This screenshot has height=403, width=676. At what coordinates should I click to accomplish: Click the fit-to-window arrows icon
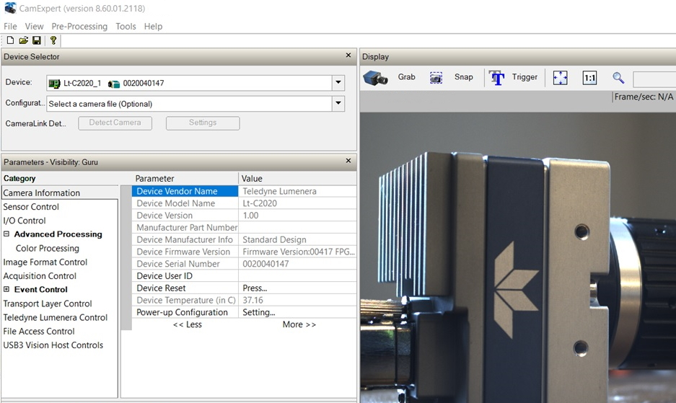(x=560, y=78)
